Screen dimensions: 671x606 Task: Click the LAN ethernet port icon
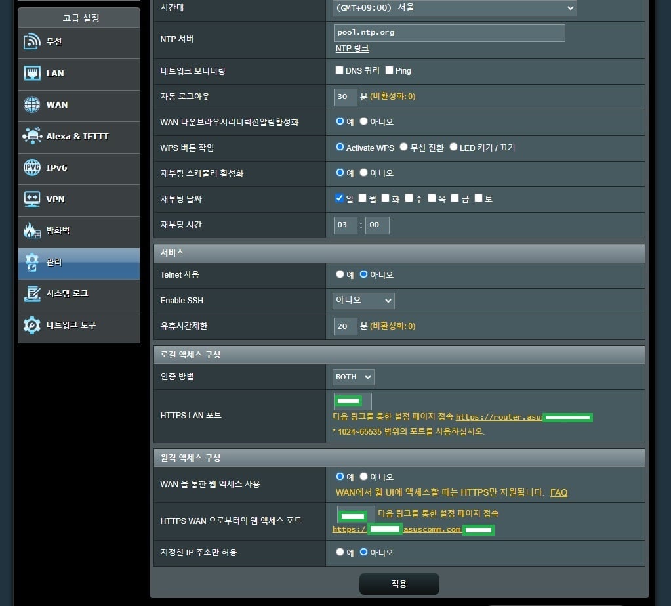32,74
